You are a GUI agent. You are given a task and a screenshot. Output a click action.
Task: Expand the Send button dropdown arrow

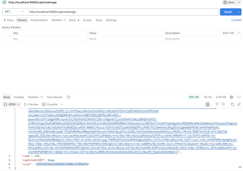point(239,12)
